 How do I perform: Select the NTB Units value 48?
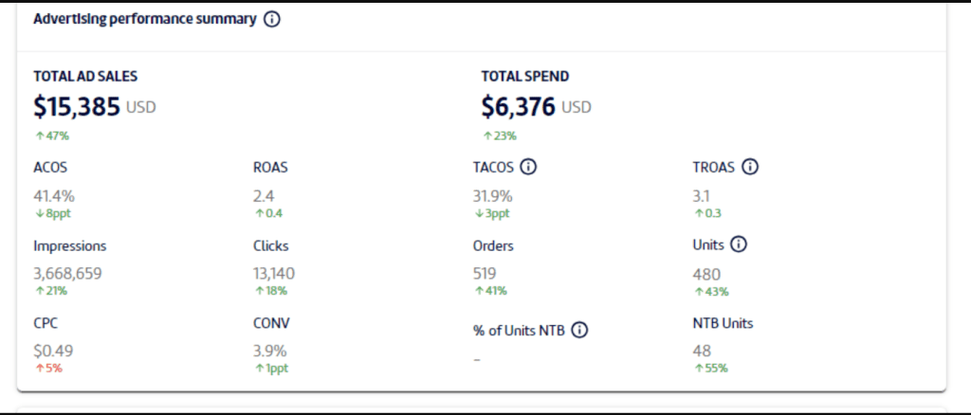point(703,351)
